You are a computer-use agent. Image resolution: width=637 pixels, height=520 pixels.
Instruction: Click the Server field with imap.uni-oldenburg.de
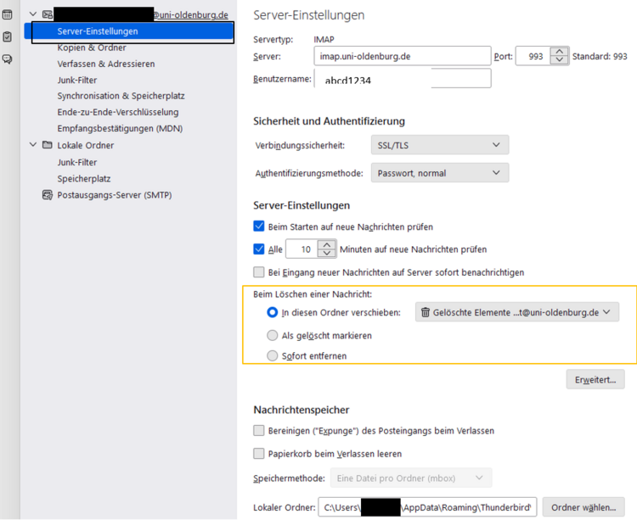click(x=403, y=56)
